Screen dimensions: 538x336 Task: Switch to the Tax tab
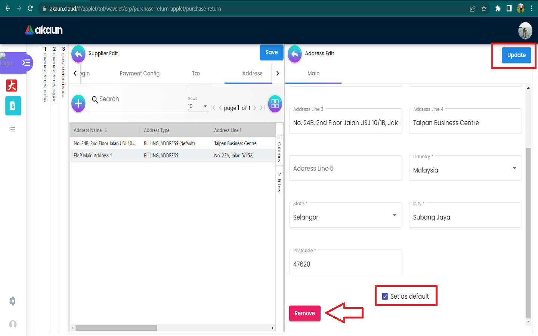click(196, 74)
